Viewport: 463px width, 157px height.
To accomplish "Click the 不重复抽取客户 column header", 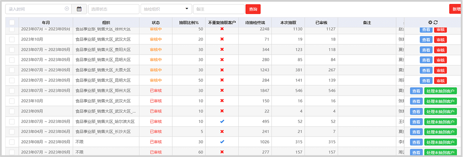I will pos(222,22).
